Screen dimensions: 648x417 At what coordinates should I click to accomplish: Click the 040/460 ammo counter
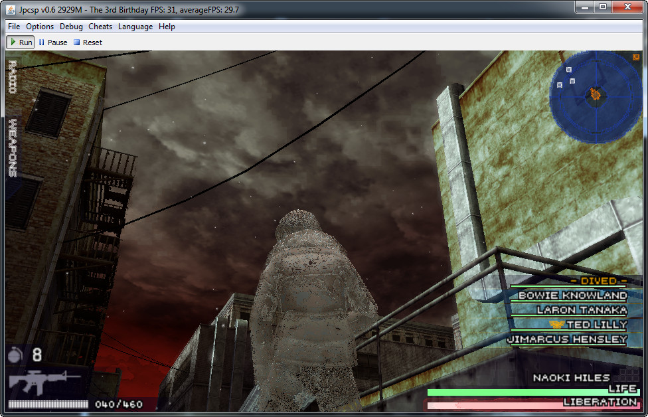119,404
